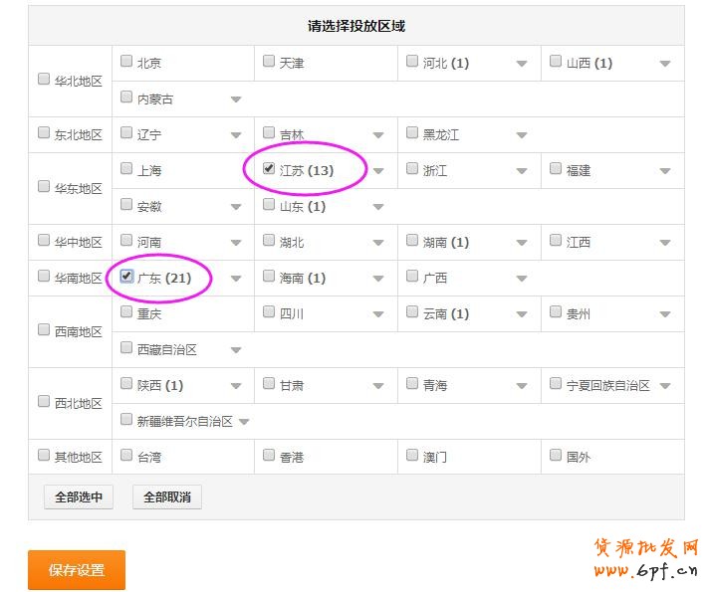Open the 江苏 (13) city dropdown arrow
The width and height of the screenshot is (708, 592).
(378, 171)
